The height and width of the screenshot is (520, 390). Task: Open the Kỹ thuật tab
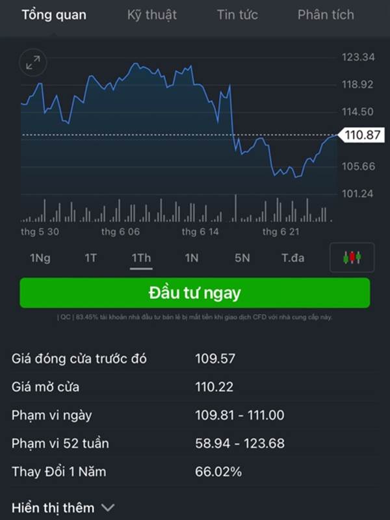152,15
